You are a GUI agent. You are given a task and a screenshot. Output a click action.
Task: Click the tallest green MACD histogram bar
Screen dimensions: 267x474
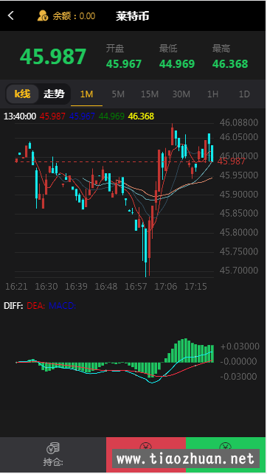(x=186, y=350)
